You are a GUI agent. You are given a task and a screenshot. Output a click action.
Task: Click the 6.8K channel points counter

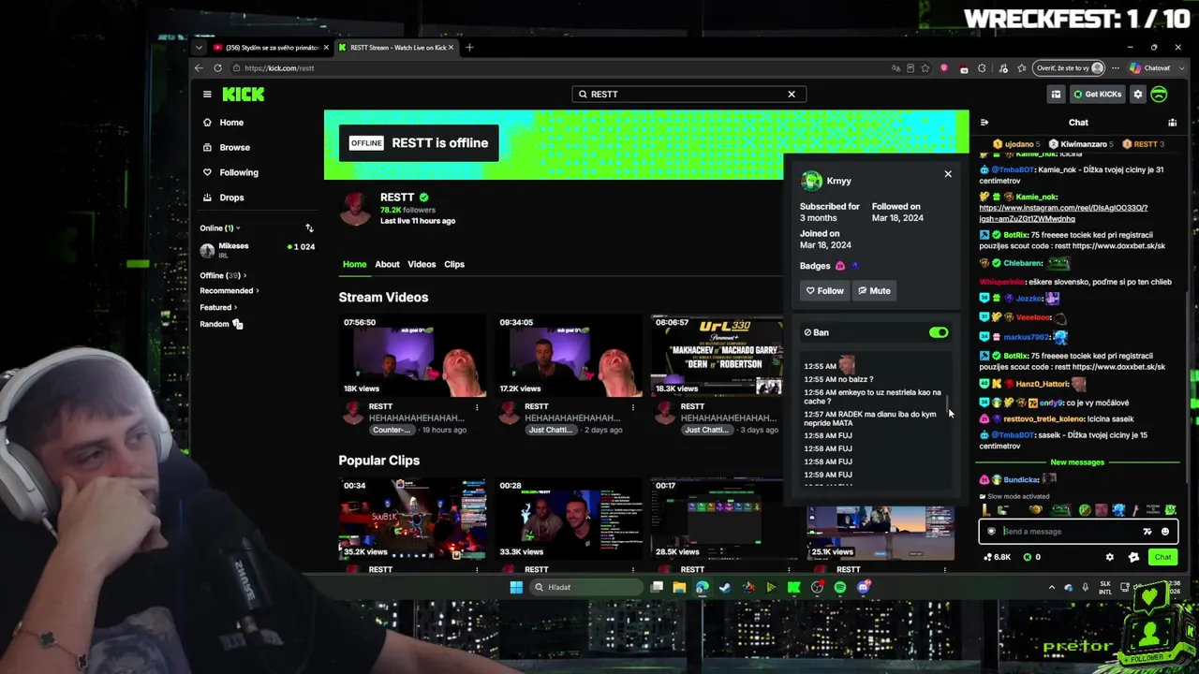point(997,557)
